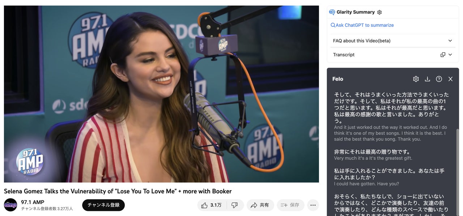Save video with 保存 button
The height and width of the screenshot is (216, 463).
click(290, 205)
